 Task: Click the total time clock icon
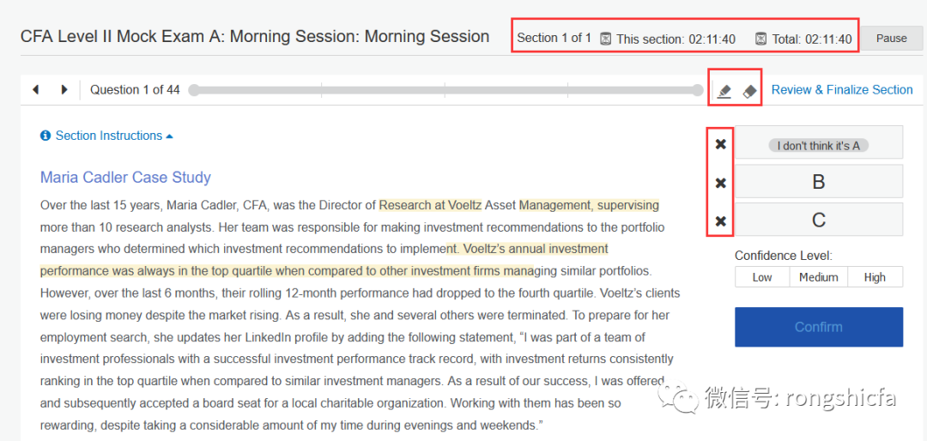[760, 39]
